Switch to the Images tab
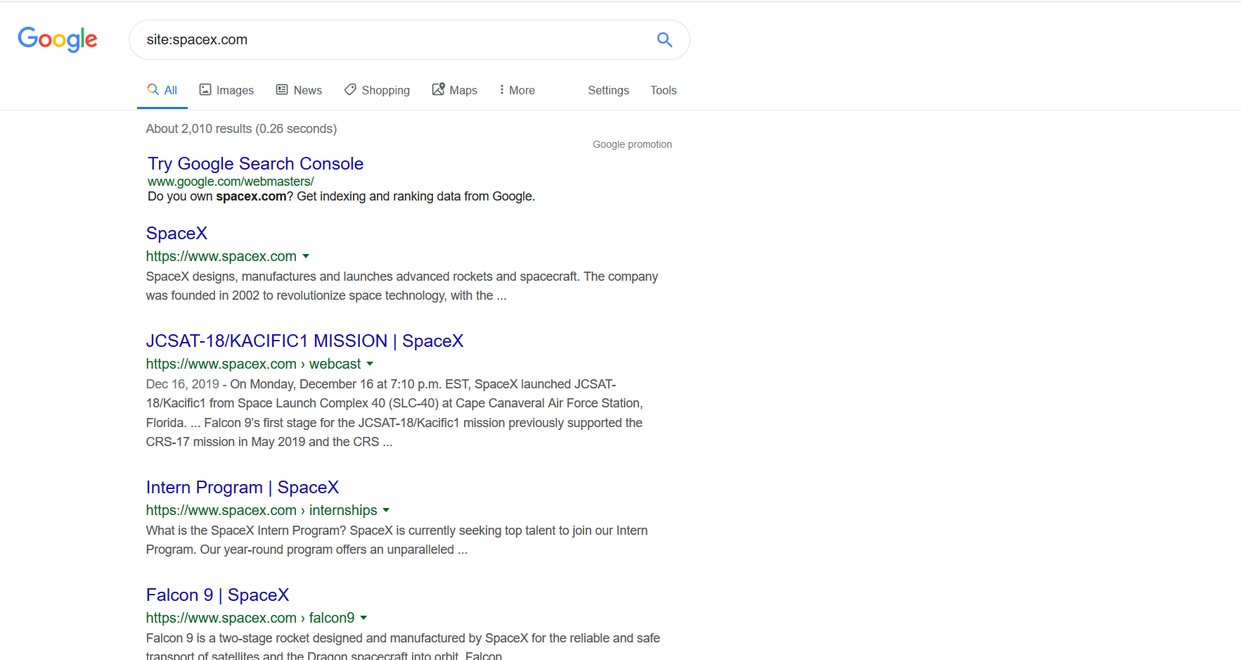Image resolution: width=1241 pixels, height=660 pixels. click(226, 90)
